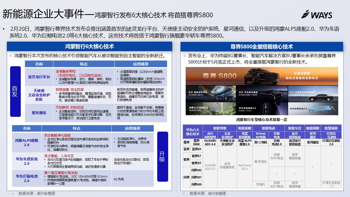Click the 灯语交互系统 1.0 cell
Screen dimensions: 350x197
(x=331, y=184)
